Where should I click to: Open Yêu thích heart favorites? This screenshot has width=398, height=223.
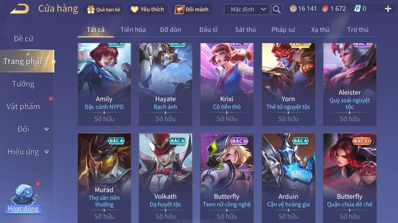(x=135, y=9)
